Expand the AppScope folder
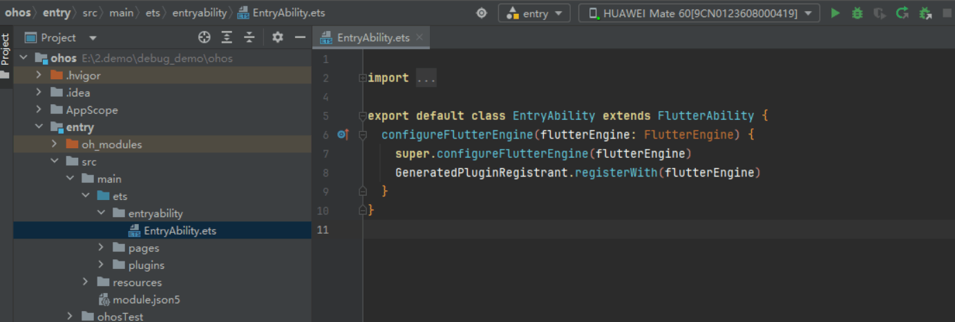This screenshot has width=955, height=322. 39,110
